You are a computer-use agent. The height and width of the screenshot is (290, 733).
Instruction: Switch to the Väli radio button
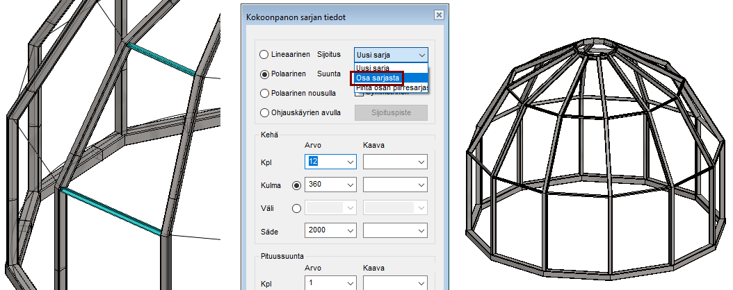[297, 207]
